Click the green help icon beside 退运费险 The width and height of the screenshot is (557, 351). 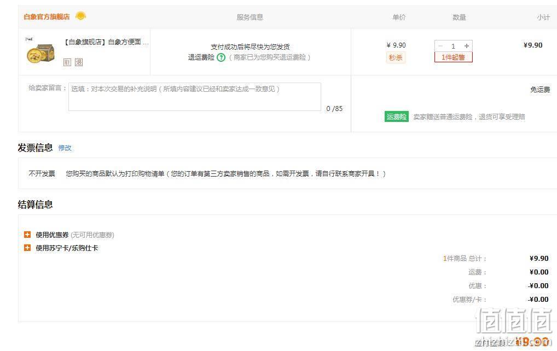click(x=221, y=57)
